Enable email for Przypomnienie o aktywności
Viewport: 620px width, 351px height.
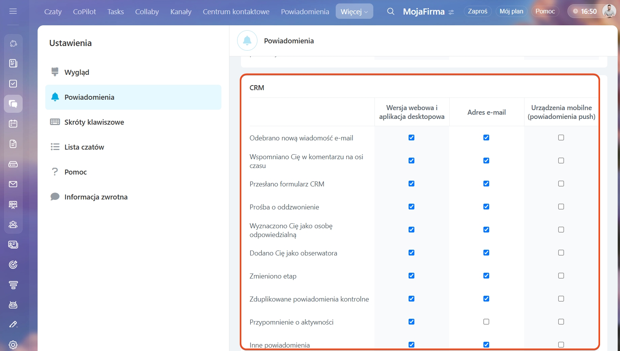[x=486, y=322]
